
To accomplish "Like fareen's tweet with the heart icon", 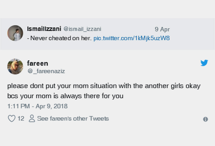I will pos(12,119).
